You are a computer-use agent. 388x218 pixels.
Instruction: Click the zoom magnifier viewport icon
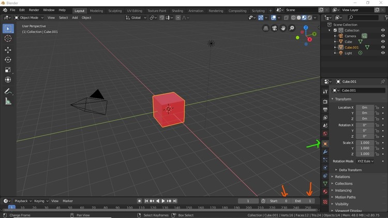point(292,28)
